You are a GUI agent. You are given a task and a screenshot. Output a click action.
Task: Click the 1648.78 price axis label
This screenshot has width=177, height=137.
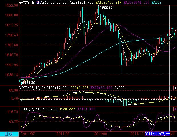(x=12, y=55)
